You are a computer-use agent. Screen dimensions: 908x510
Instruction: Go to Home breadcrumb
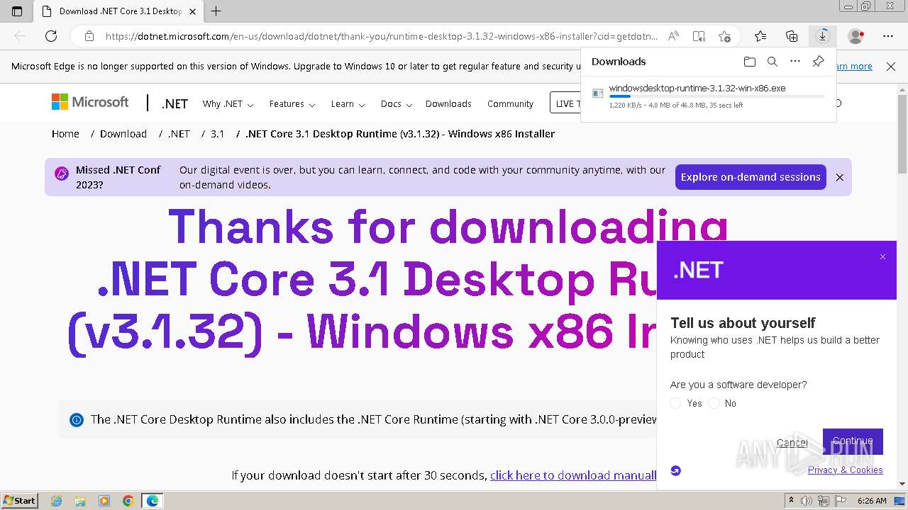coord(65,133)
